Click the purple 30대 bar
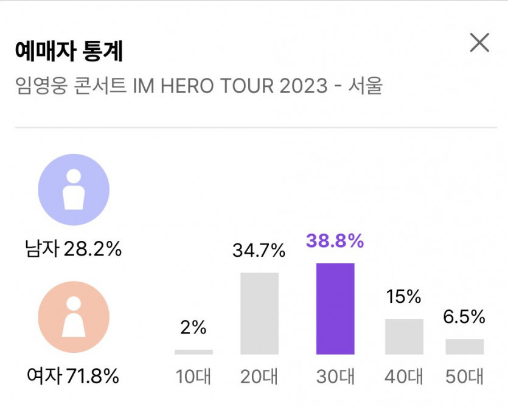This screenshot has width=508, height=407. point(335,308)
